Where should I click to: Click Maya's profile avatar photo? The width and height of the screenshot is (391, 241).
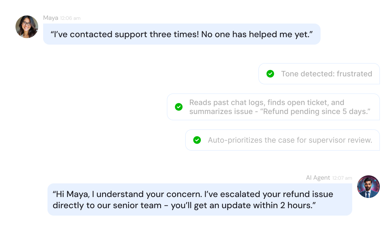tap(27, 27)
